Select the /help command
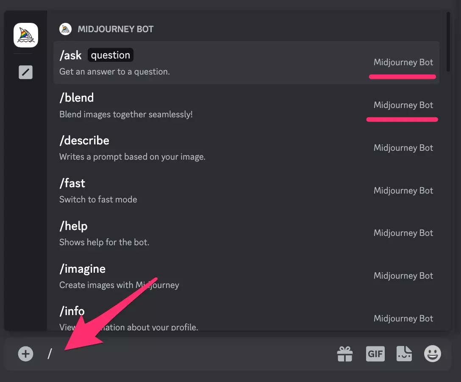The height and width of the screenshot is (382, 461). tap(246, 233)
